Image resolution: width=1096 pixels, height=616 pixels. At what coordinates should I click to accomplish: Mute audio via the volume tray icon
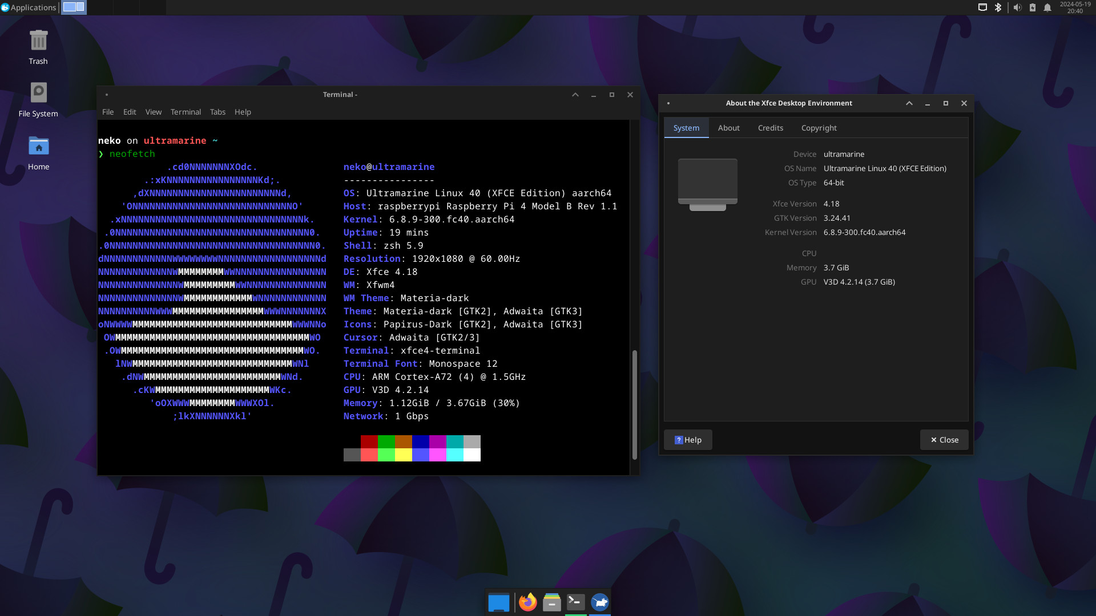pyautogui.click(x=1018, y=7)
